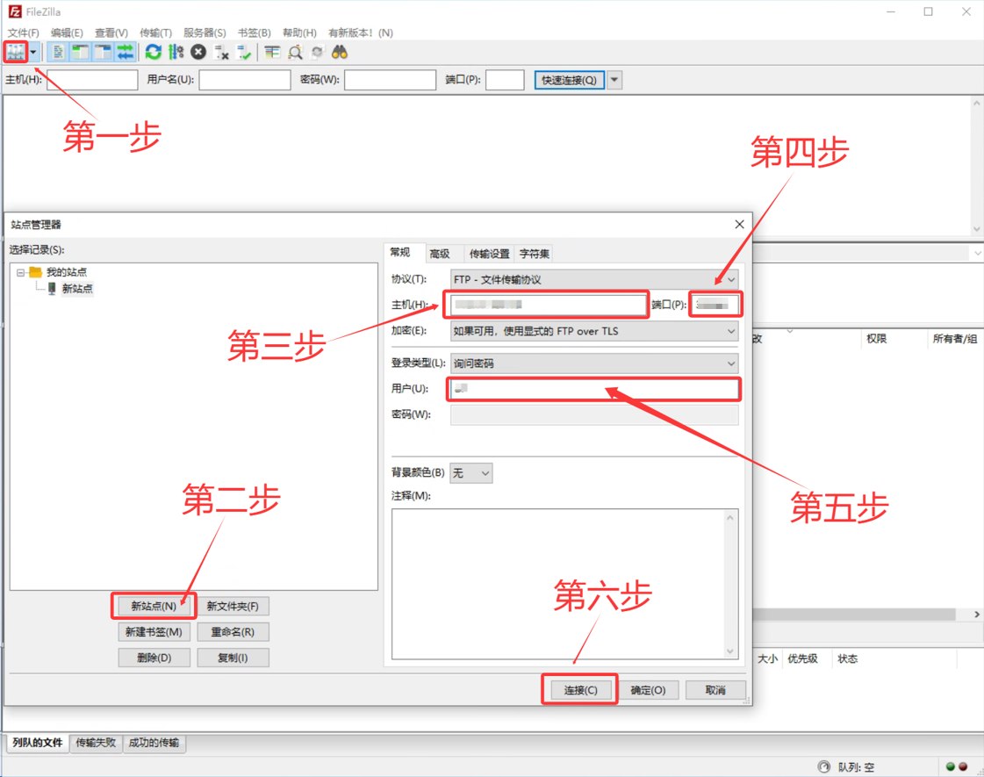
Task: Close the 站点管理器 dialog
Action: [739, 224]
